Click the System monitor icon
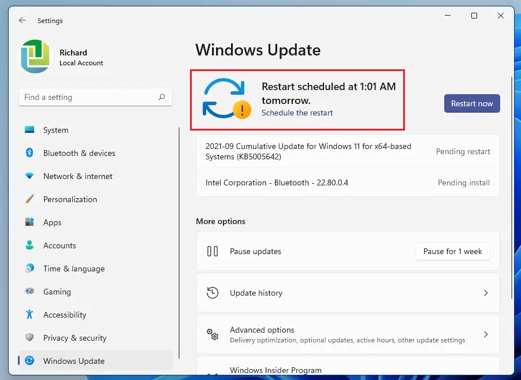The height and width of the screenshot is (380, 521). (29, 129)
